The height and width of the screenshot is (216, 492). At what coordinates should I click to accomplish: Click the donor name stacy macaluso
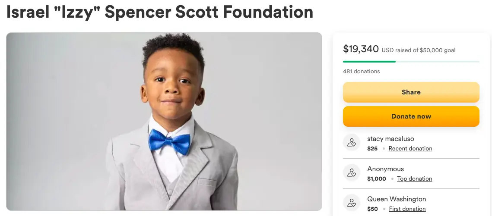[390, 139]
